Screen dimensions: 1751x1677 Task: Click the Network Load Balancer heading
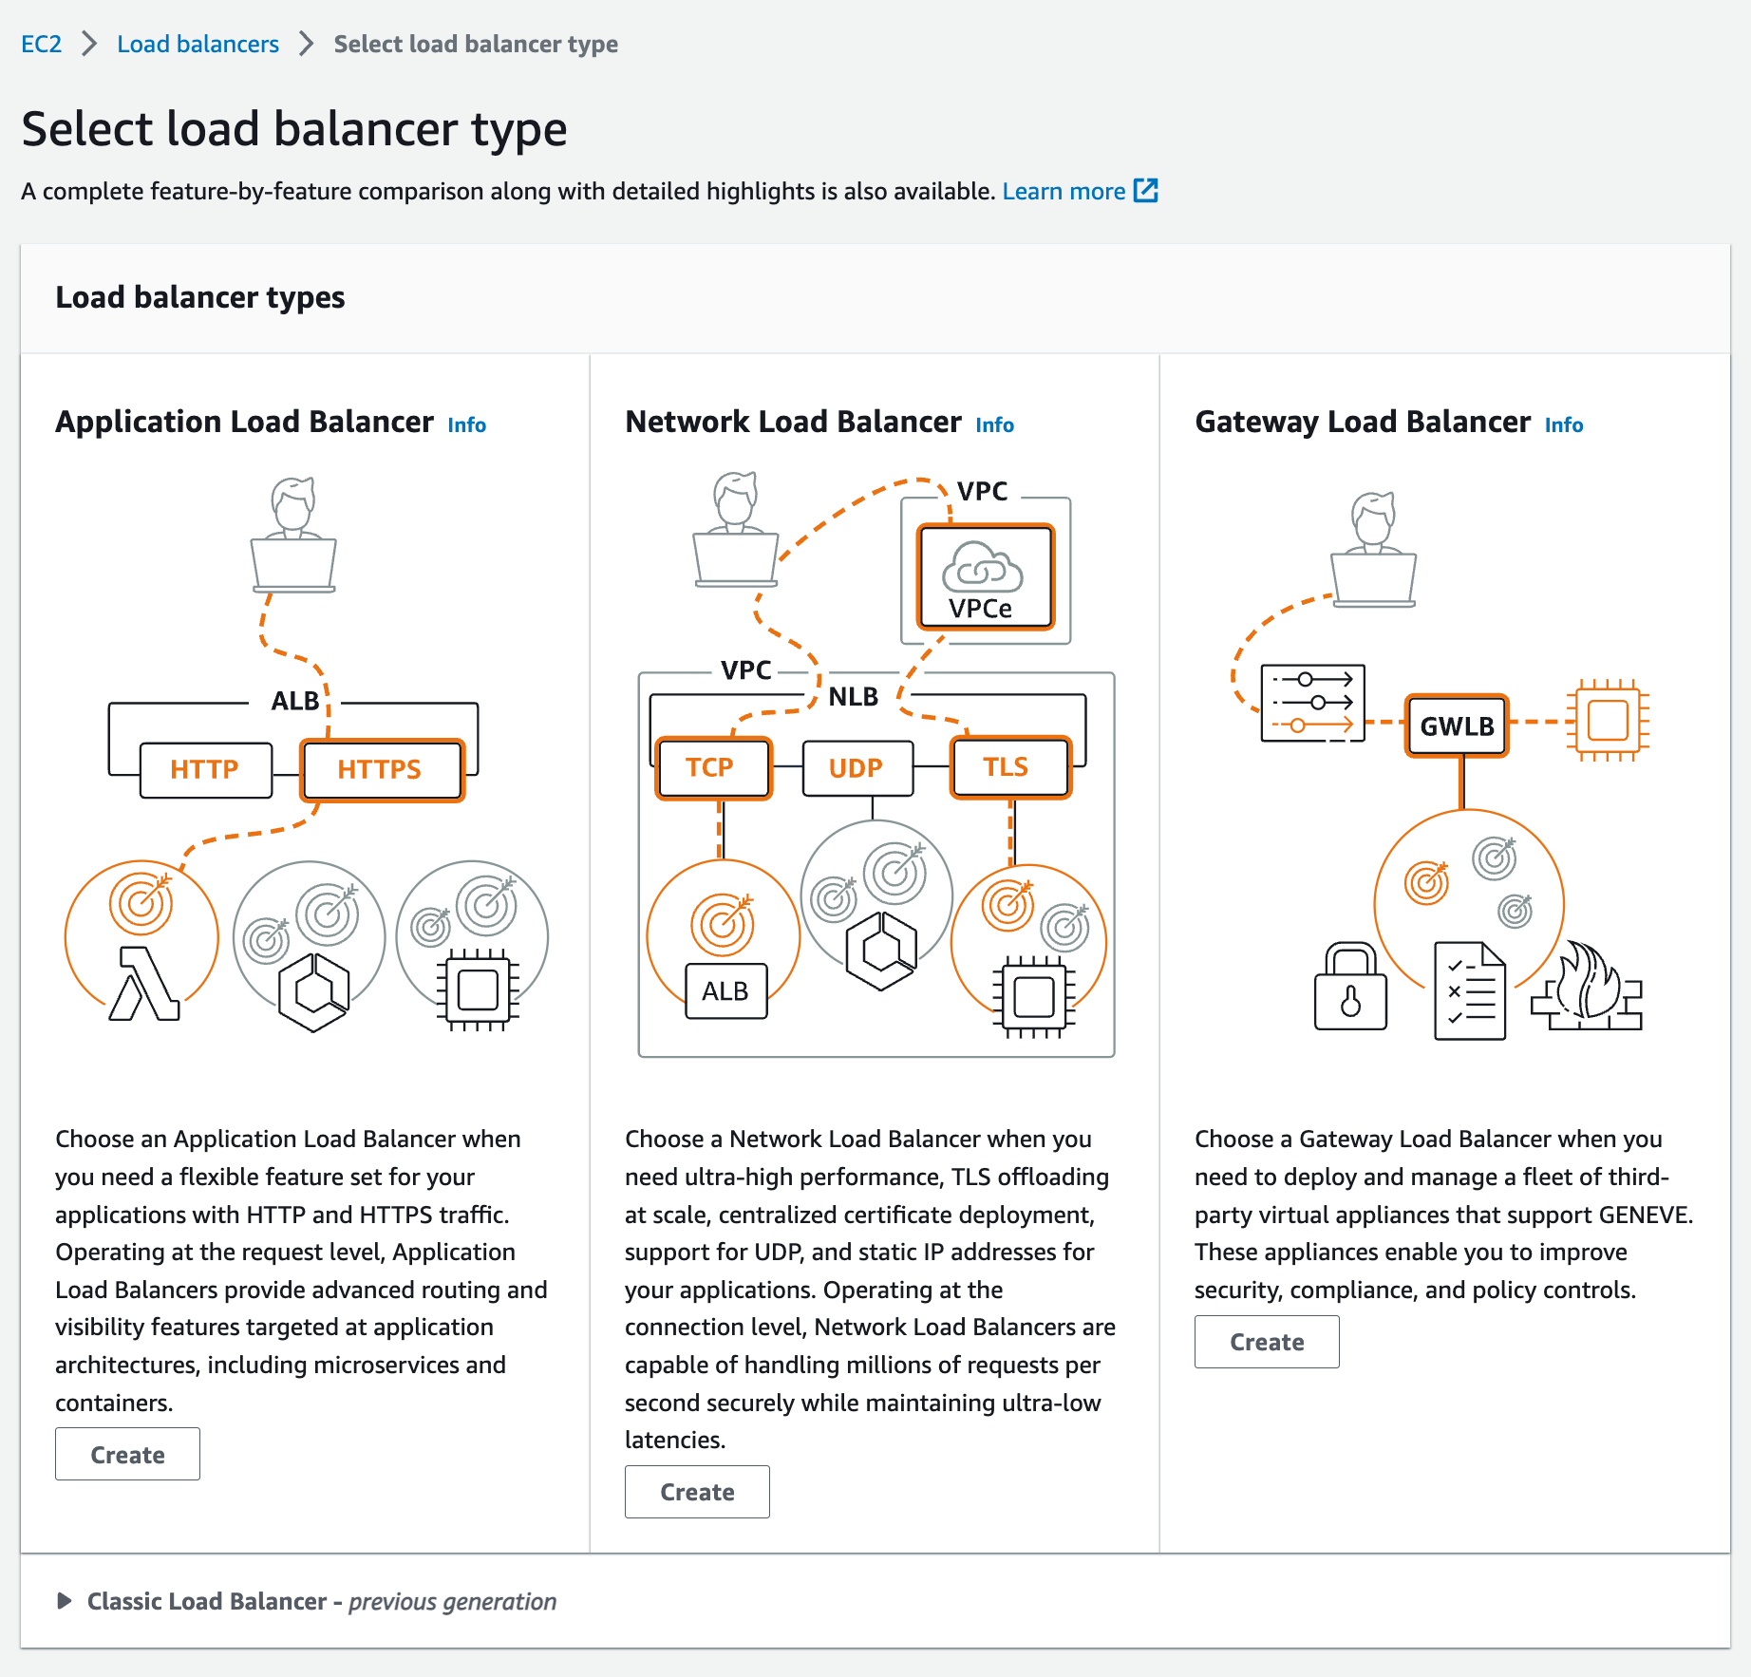point(793,422)
